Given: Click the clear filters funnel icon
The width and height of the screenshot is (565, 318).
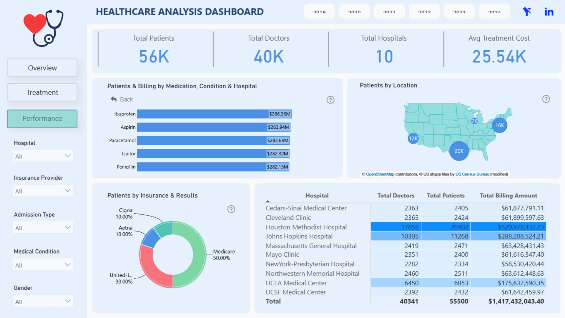Looking at the screenshot, I should click(x=527, y=11).
